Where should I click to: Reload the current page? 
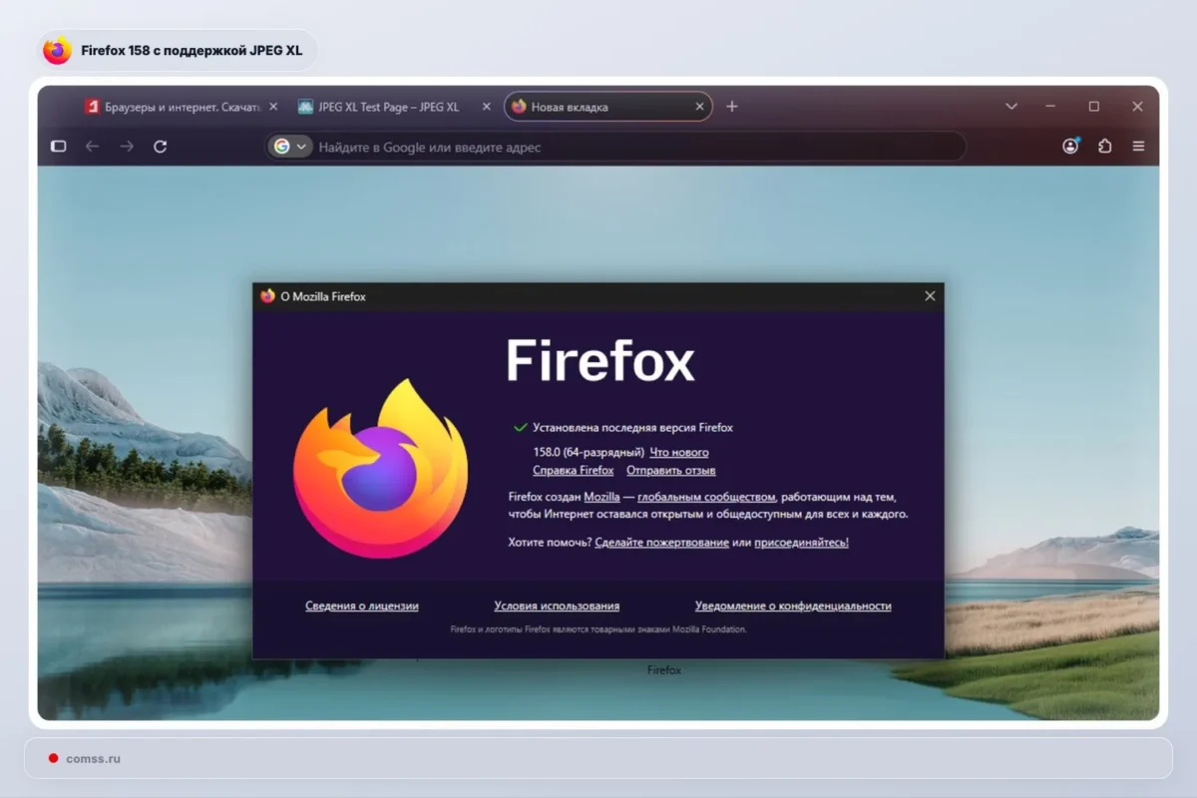pyautogui.click(x=160, y=147)
